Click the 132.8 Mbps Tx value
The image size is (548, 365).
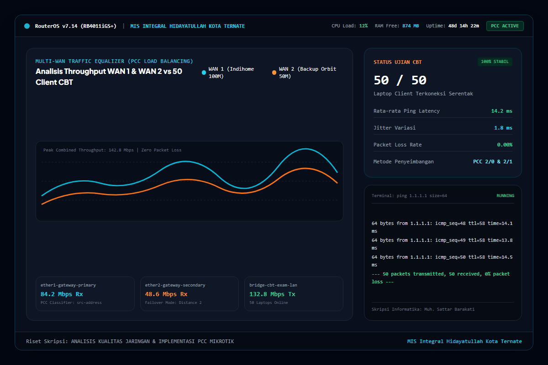272,294
